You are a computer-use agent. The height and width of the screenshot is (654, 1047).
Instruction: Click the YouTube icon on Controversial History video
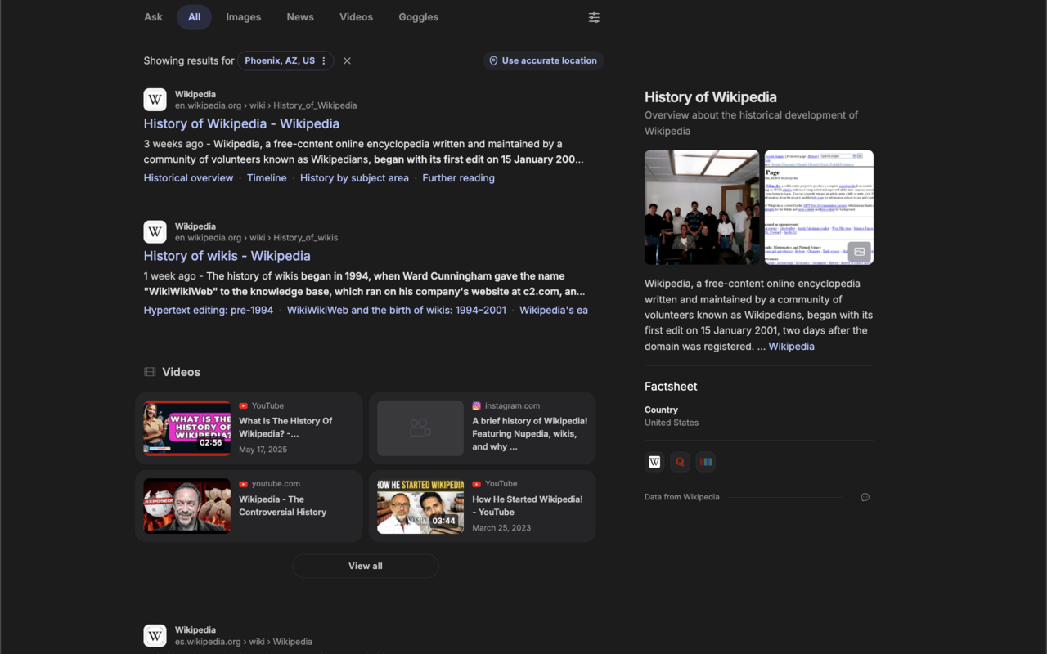(x=244, y=484)
